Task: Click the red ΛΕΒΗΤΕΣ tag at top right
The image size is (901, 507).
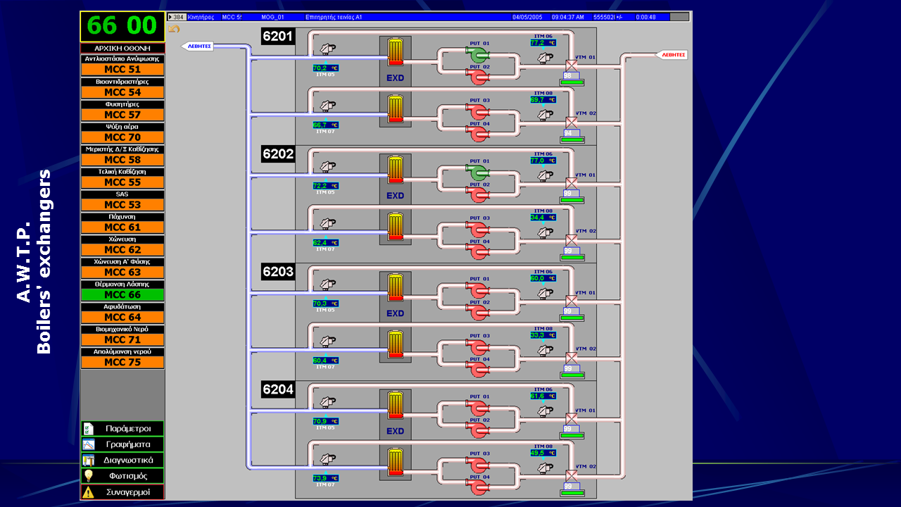Action: click(673, 55)
